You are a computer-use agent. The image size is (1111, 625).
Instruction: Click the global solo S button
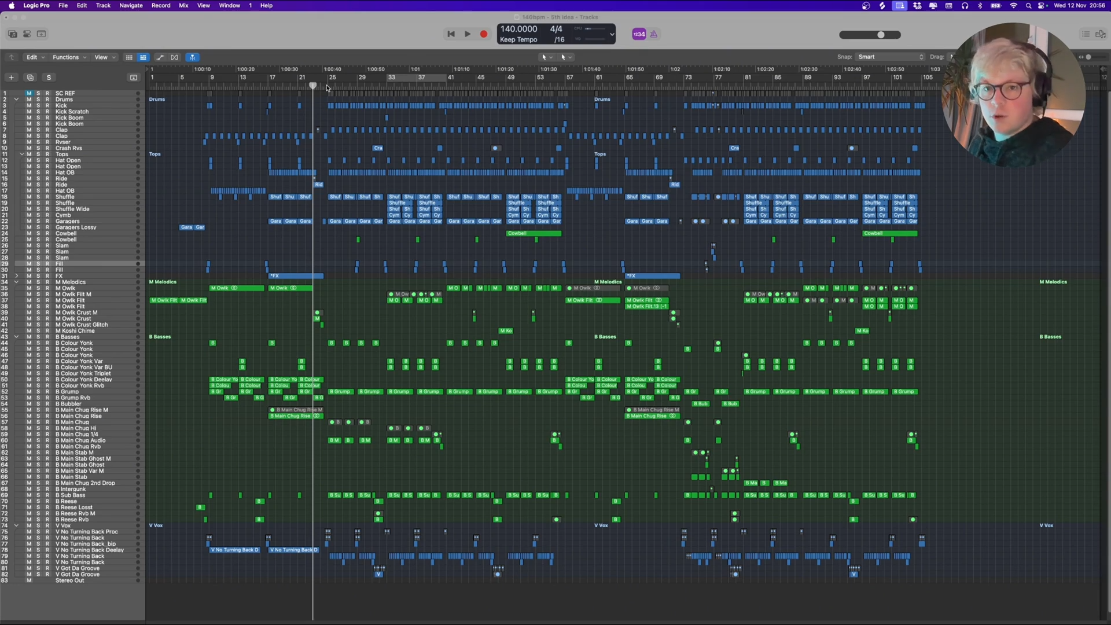coord(49,78)
